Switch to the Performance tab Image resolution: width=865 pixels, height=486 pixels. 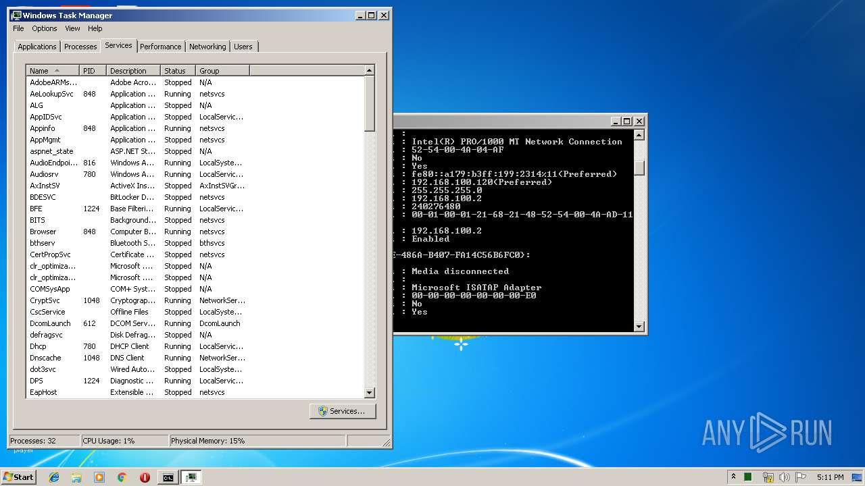click(161, 47)
